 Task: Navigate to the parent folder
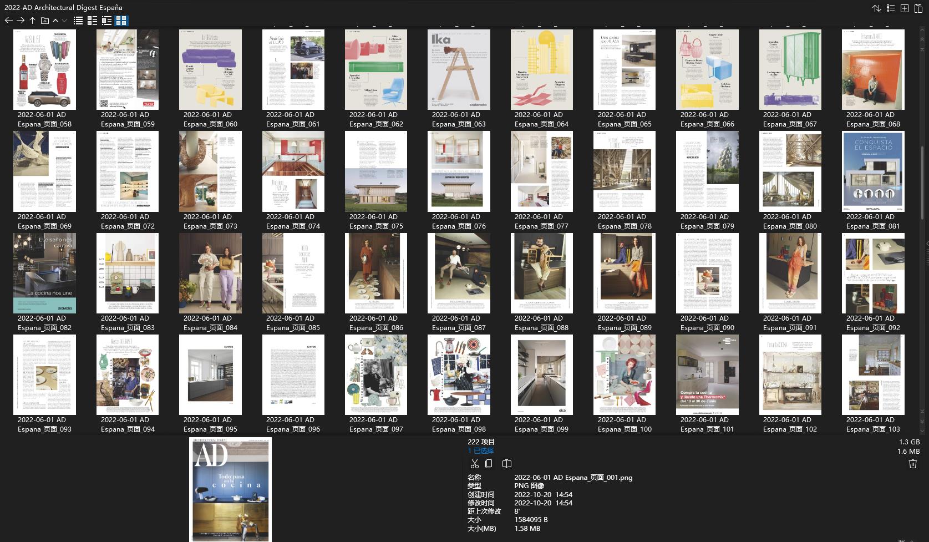pos(32,21)
